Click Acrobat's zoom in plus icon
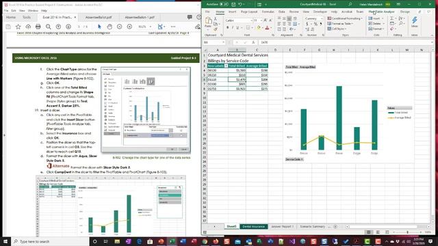 coord(129,27)
